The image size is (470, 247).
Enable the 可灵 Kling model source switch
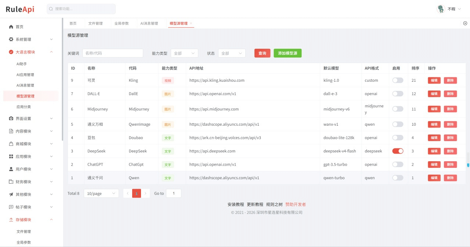pos(398,80)
